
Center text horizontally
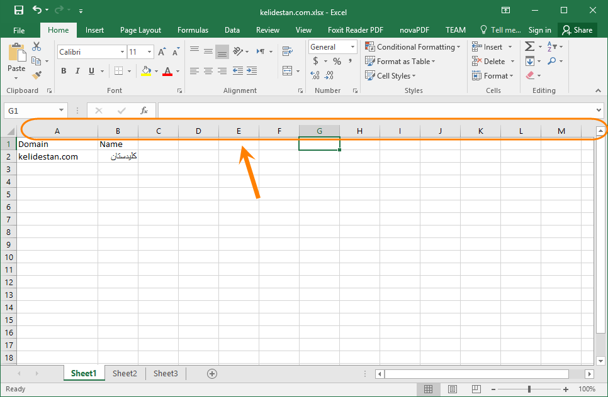point(208,71)
